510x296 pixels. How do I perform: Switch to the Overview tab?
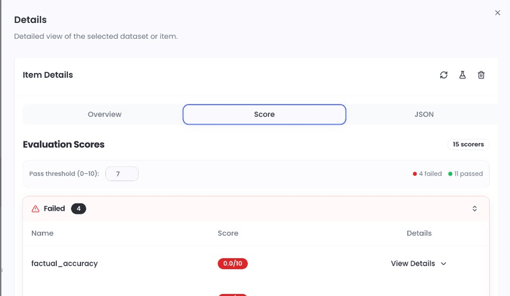click(105, 114)
